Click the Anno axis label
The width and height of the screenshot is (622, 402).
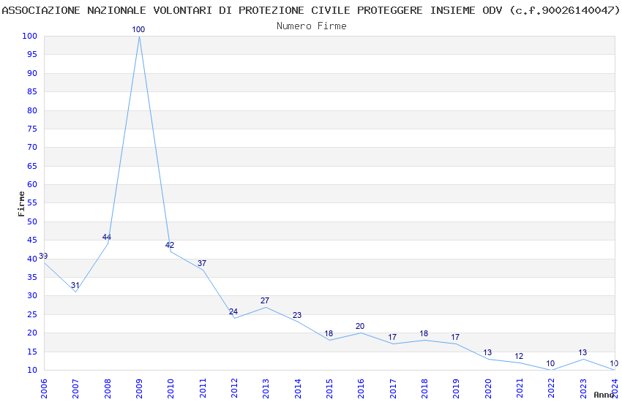[x=604, y=395]
